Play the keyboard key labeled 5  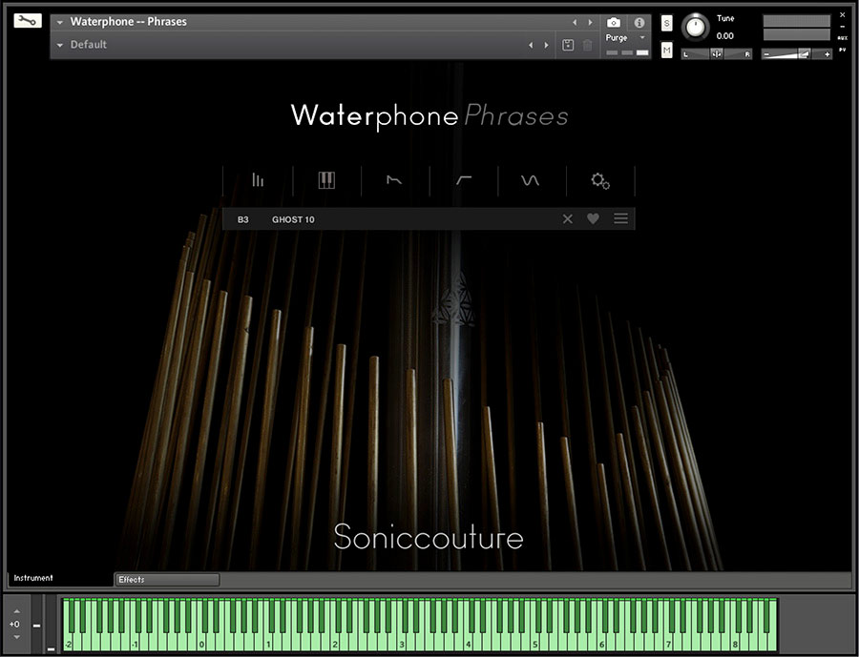tap(535, 642)
